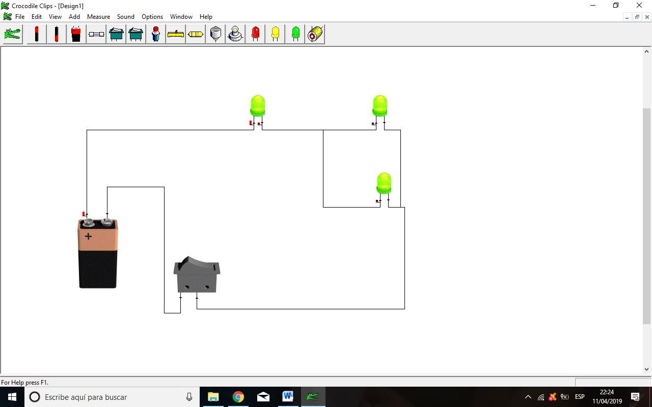The height and width of the screenshot is (407, 652).
Task: Select the push switch component
Action: coord(155,34)
